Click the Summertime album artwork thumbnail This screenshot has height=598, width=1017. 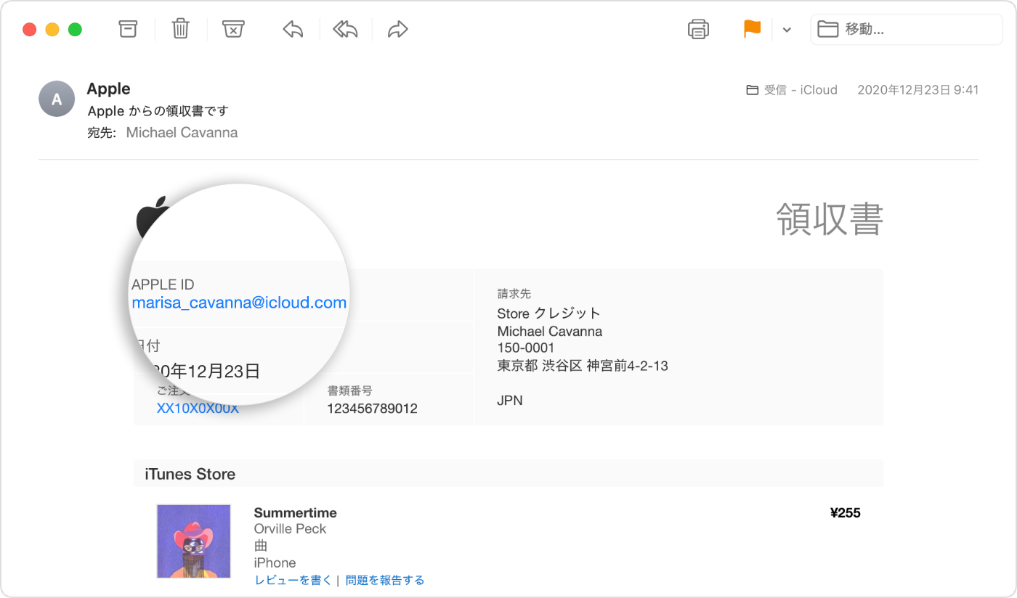point(194,541)
